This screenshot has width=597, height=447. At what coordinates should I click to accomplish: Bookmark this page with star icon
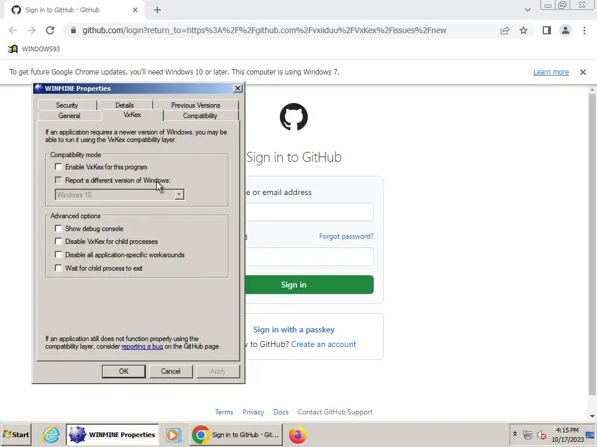tap(524, 30)
